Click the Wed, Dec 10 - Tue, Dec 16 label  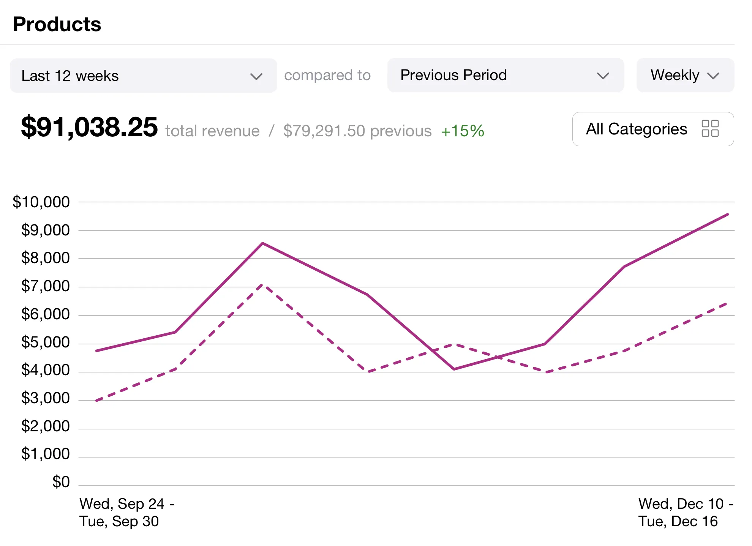[686, 513]
